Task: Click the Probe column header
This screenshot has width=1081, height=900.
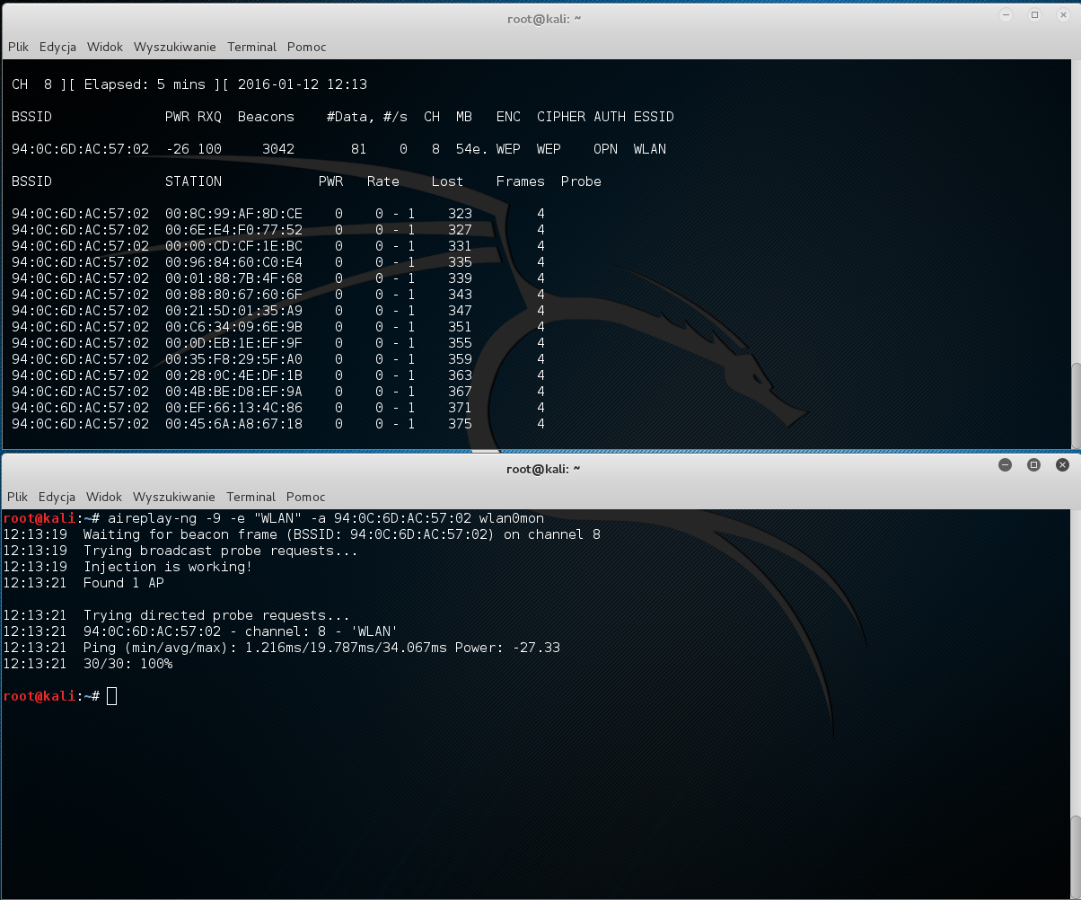Action: 581,181
